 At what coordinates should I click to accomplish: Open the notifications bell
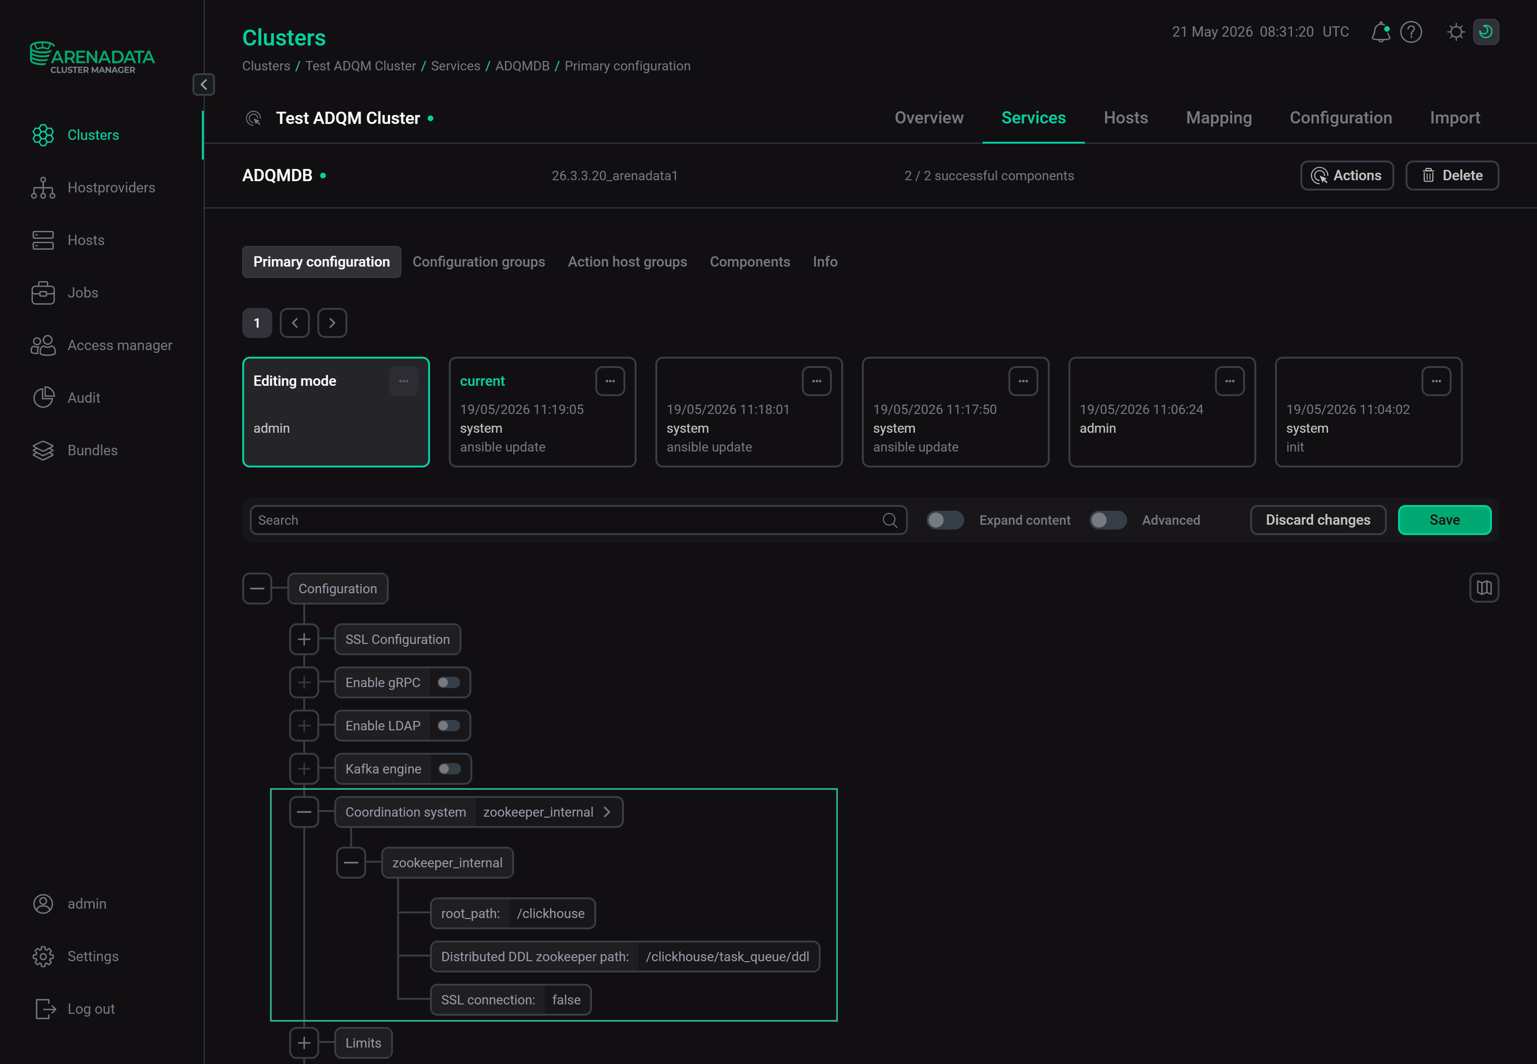pyautogui.click(x=1380, y=32)
